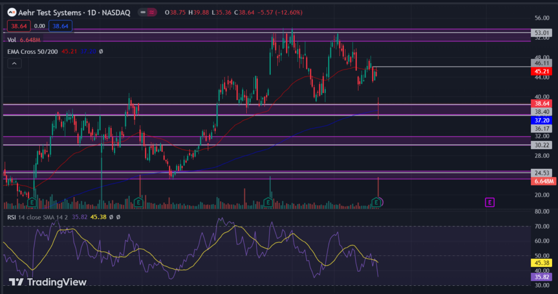Click the purple 35.82 RSI label

541,277
